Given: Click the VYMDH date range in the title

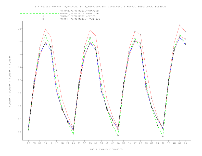Looking at the screenshot, I should point(145,7).
